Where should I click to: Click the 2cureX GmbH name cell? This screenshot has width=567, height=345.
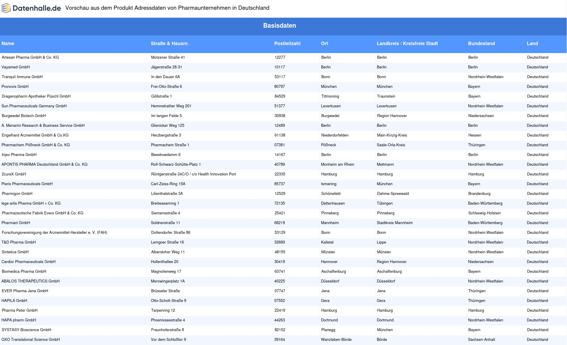point(14,174)
